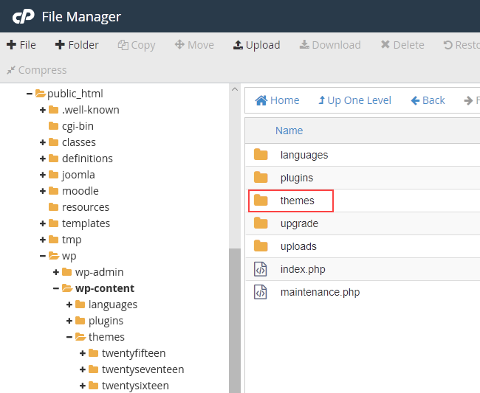The width and height of the screenshot is (480, 393).
Task: Create a new folder with + Folder
Action: (77, 45)
